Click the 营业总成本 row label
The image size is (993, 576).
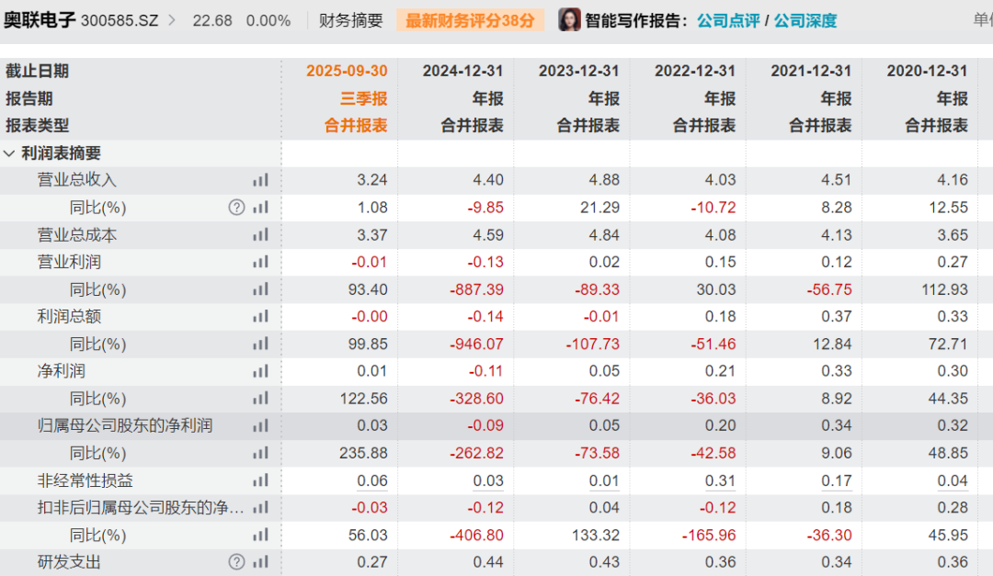[x=76, y=235]
